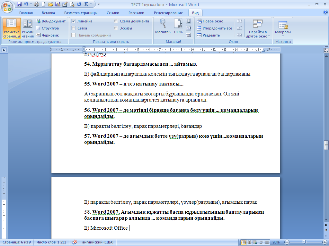Click the zoom in plus button
Viewport: 329px width, 246px height.
coord(325,242)
